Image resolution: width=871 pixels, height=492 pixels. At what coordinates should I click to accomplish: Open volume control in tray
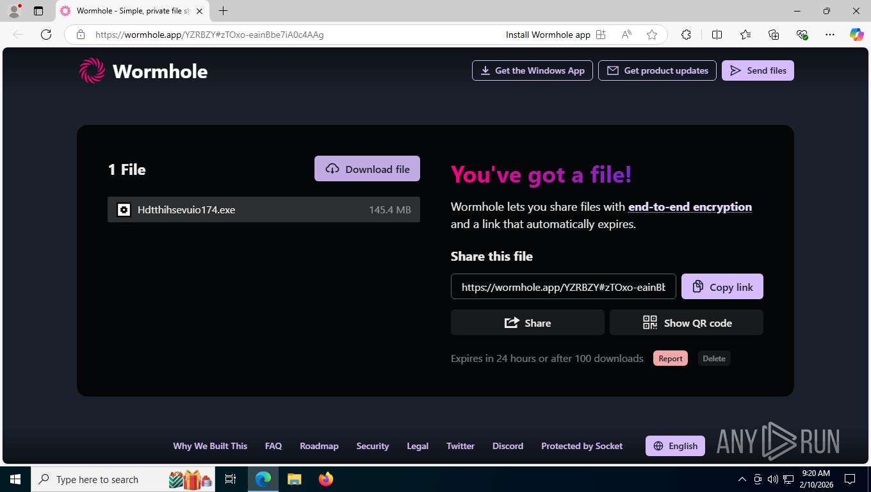click(x=772, y=479)
